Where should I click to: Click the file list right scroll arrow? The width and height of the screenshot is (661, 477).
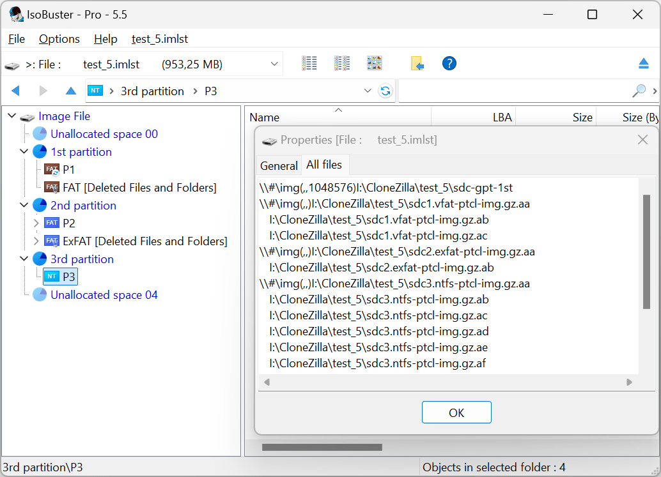click(630, 382)
